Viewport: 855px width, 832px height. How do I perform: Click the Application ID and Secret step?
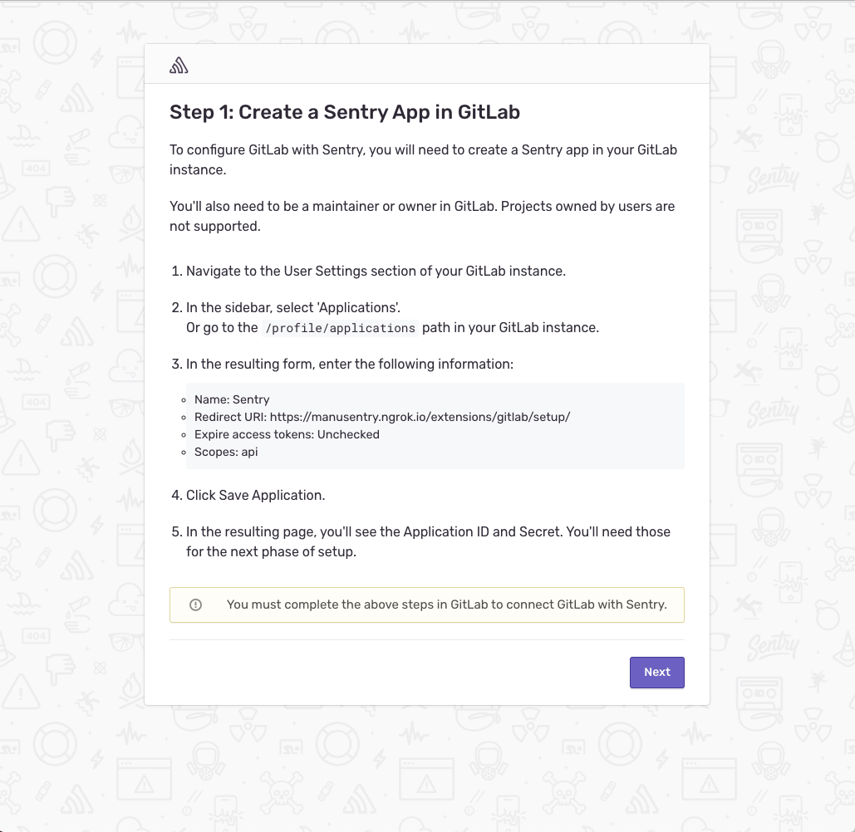(428, 531)
